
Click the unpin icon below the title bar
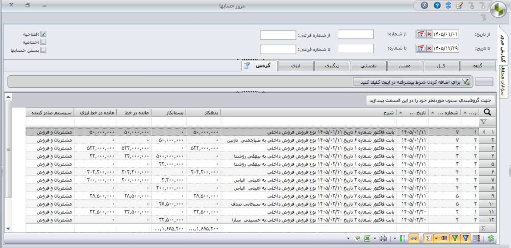[484, 18]
